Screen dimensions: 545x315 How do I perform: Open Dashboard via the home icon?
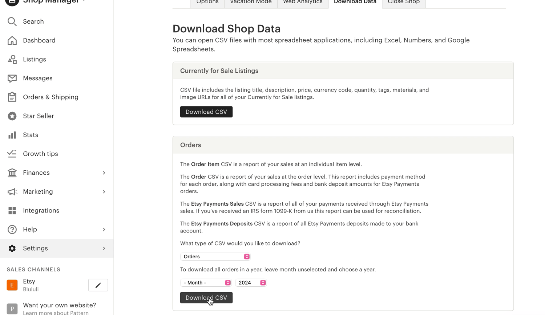pyautogui.click(x=12, y=40)
